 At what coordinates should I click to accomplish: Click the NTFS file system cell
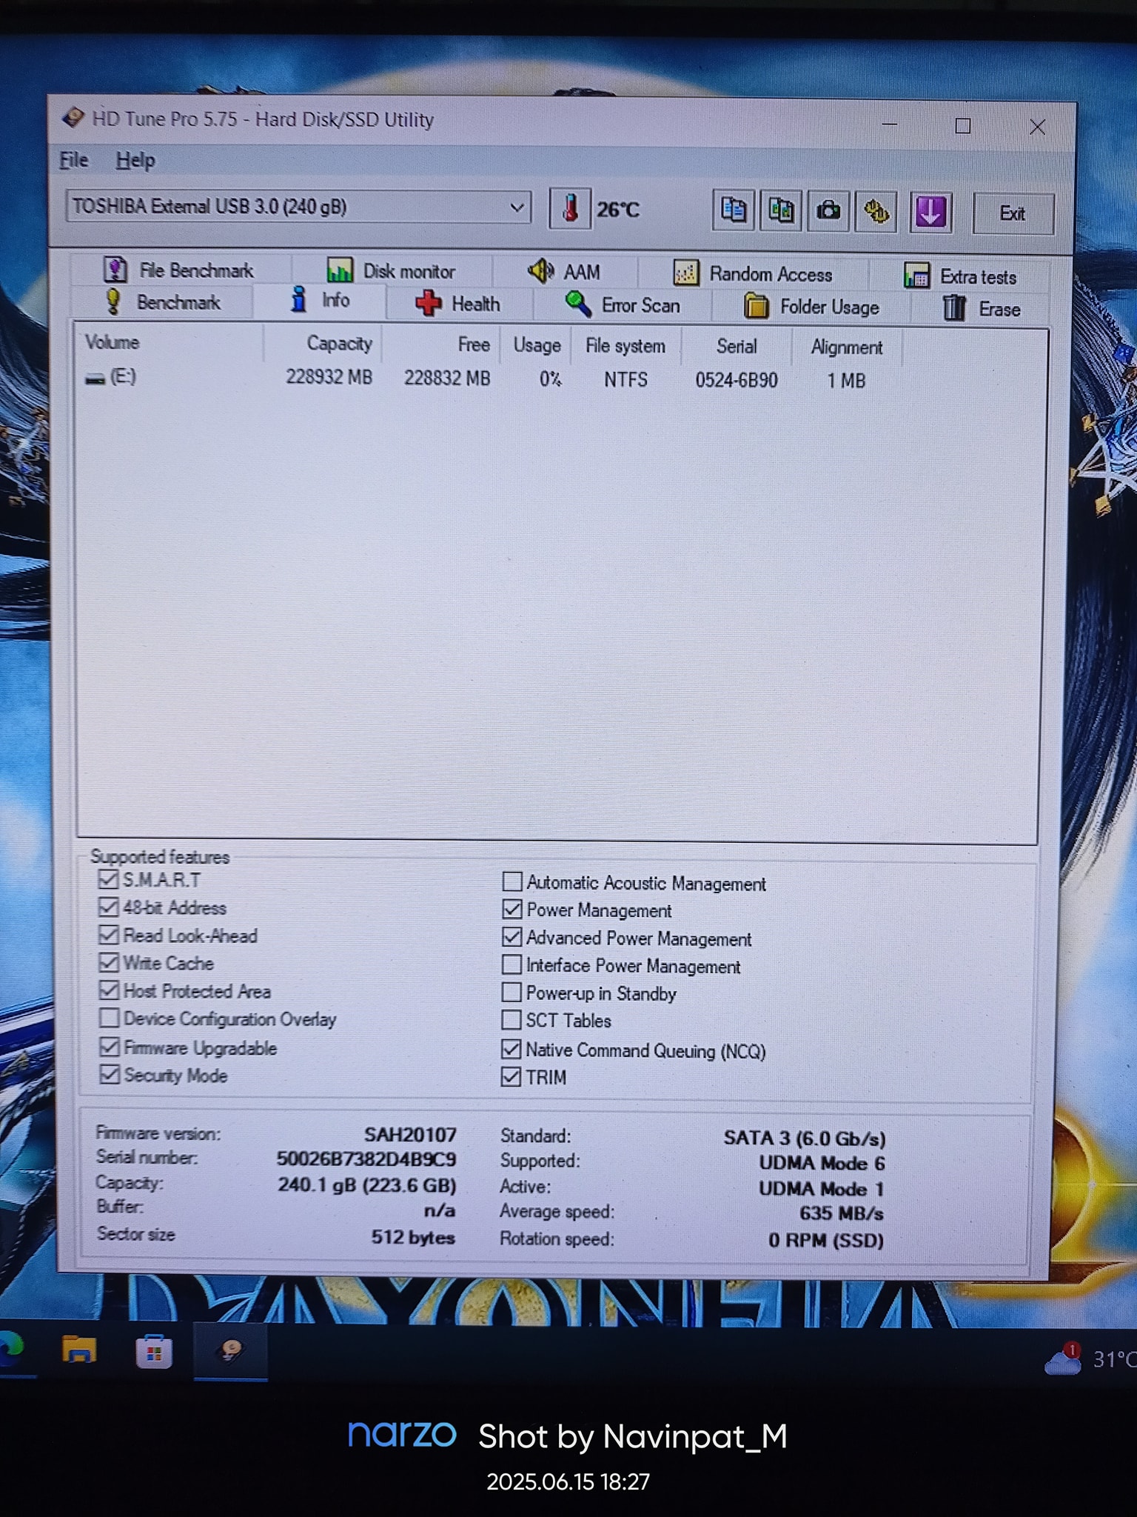coord(625,380)
